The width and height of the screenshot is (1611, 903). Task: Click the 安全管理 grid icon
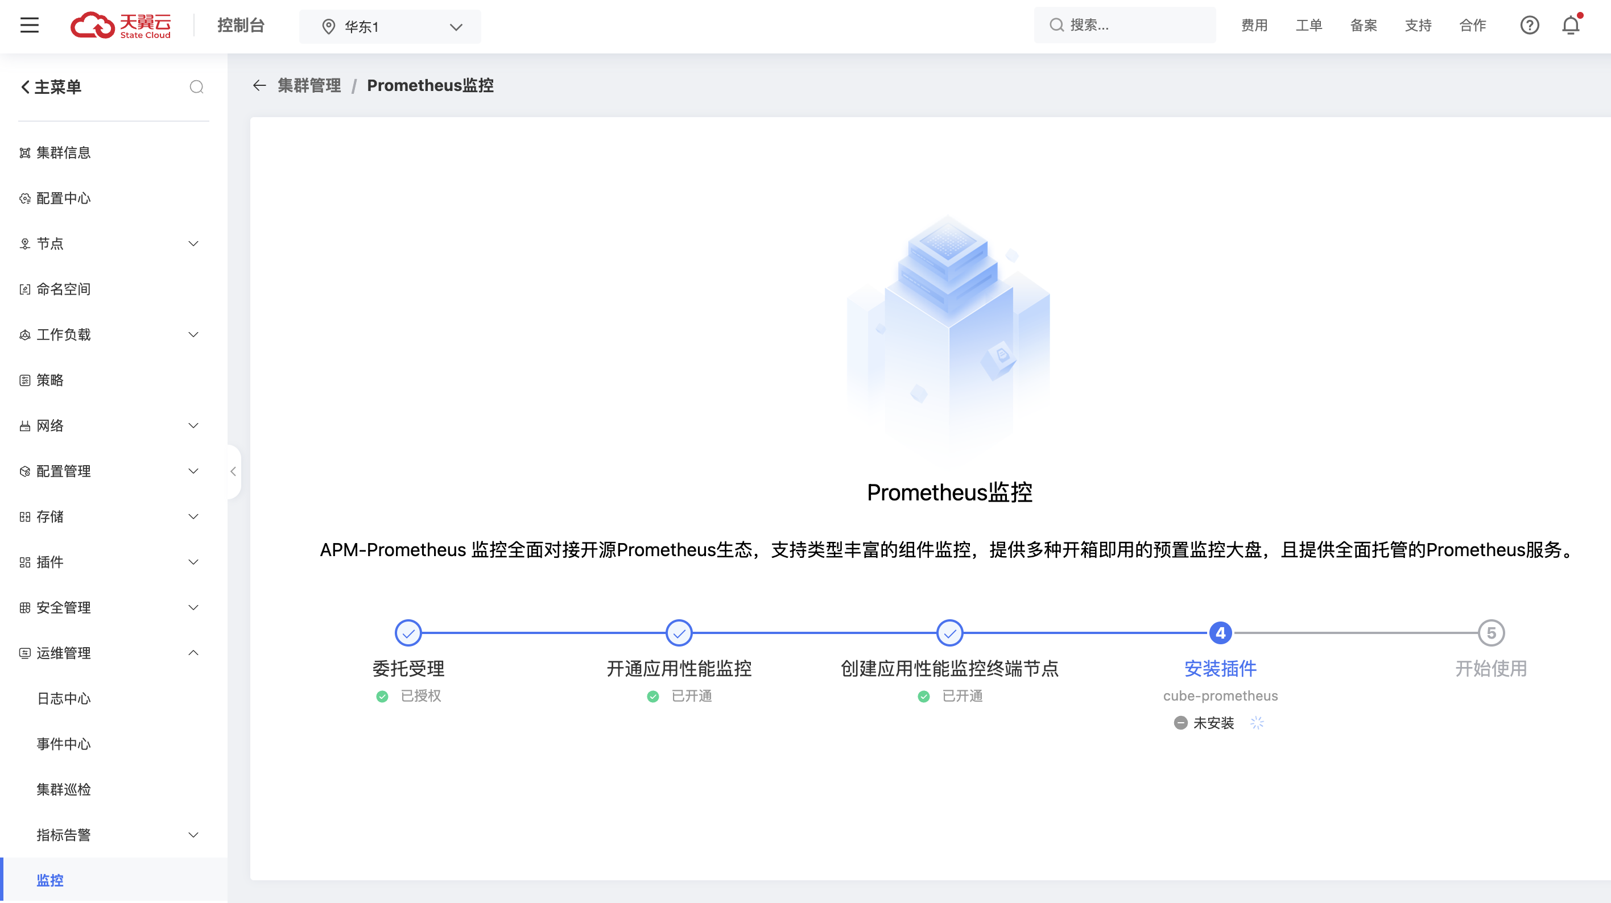pyautogui.click(x=25, y=608)
